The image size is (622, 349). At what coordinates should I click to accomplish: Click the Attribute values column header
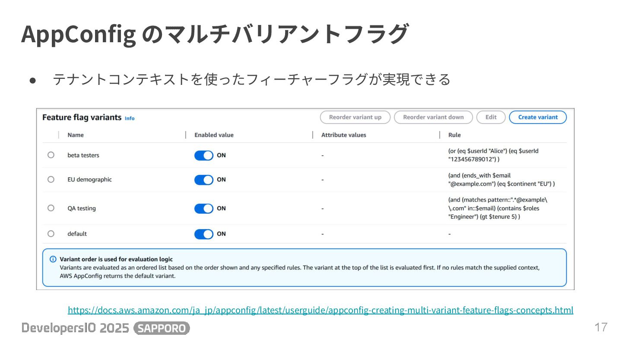[343, 135]
